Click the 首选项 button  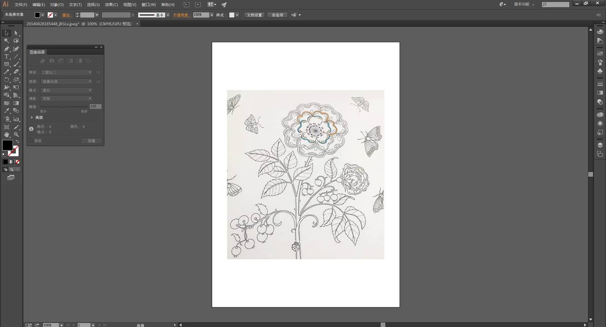pos(277,15)
